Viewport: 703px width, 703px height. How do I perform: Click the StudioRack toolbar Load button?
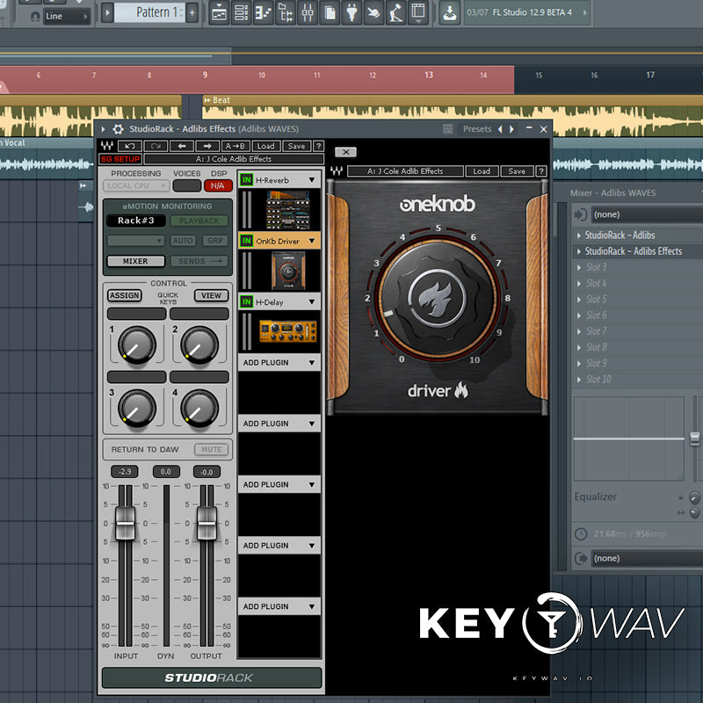coord(266,146)
